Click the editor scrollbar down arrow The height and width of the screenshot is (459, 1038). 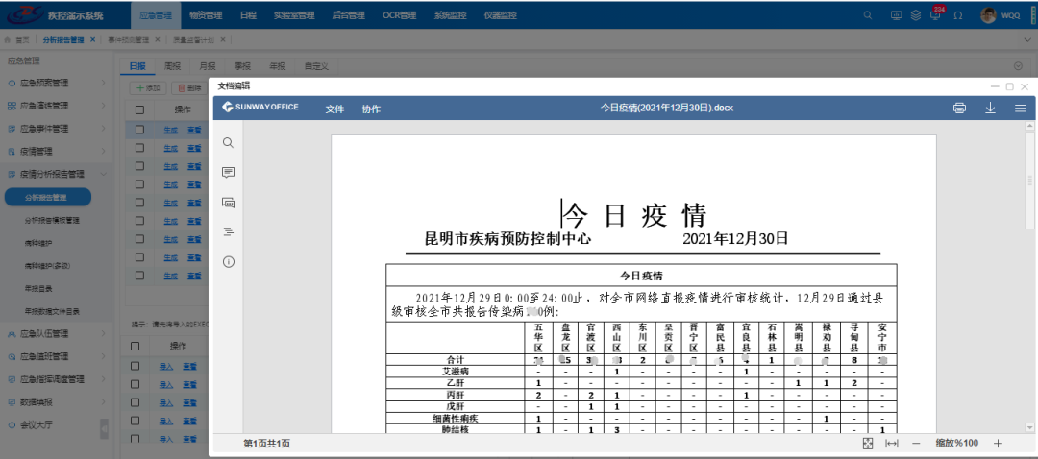coord(1029,428)
